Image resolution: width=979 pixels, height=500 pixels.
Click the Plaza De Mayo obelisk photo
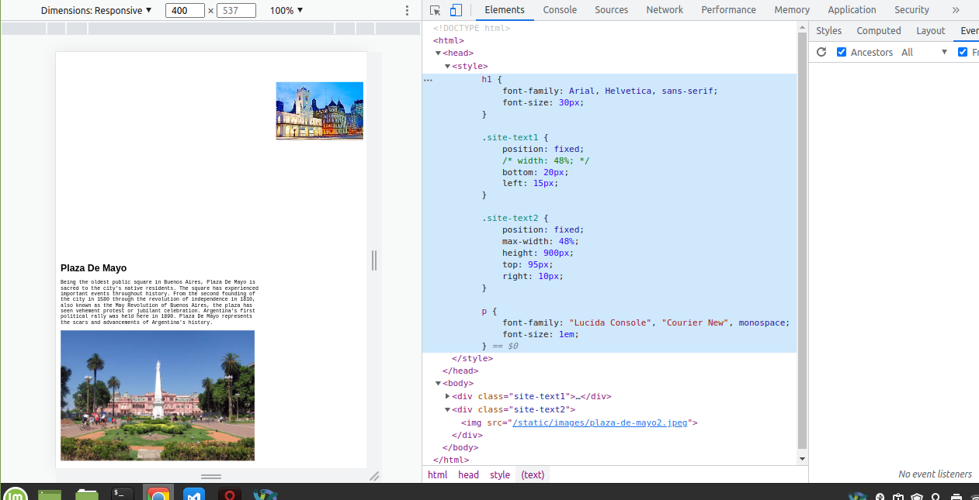(158, 395)
